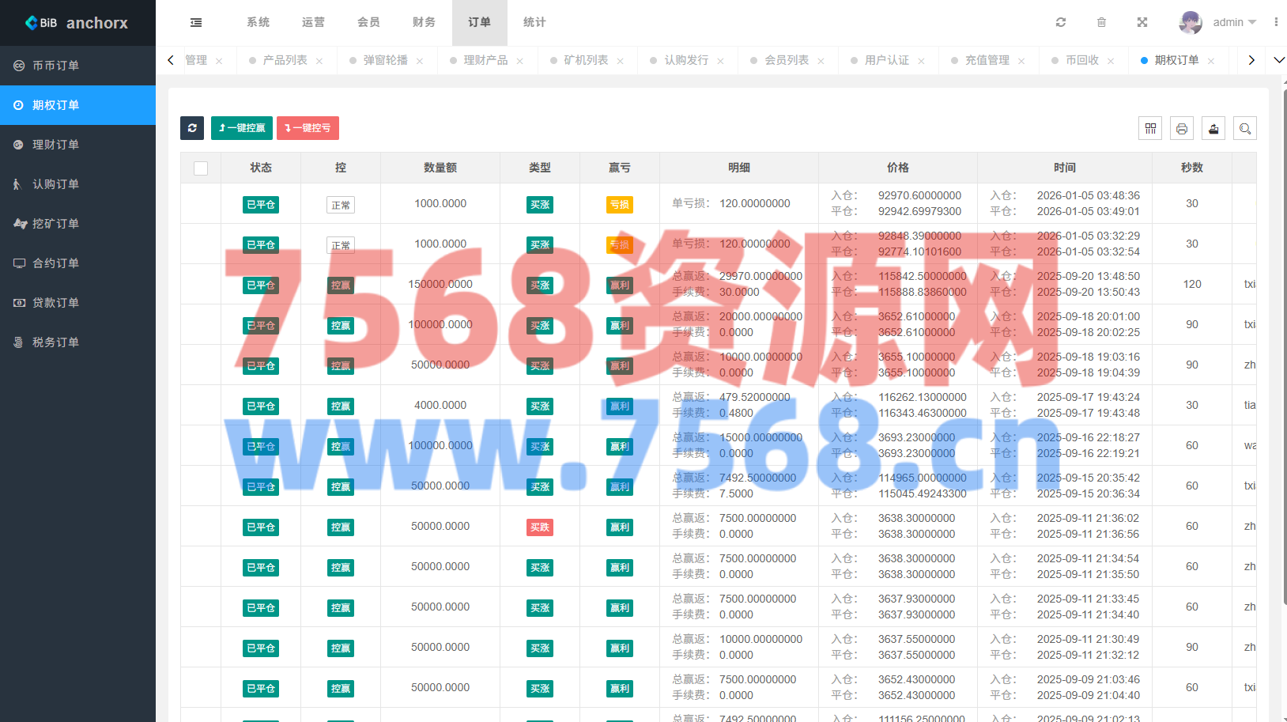This screenshot has width=1287, height=722.
Task: Click the export icon above the table
Action: point(1213,128)
